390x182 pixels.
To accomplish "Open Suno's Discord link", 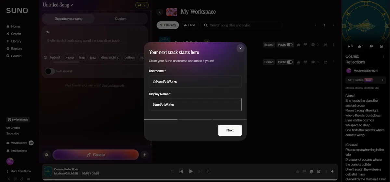I will click(29, 179).
